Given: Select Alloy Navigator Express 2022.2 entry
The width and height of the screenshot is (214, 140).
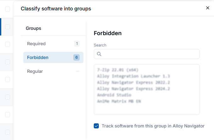Looking at the screenshot, I should click(133, 82).
